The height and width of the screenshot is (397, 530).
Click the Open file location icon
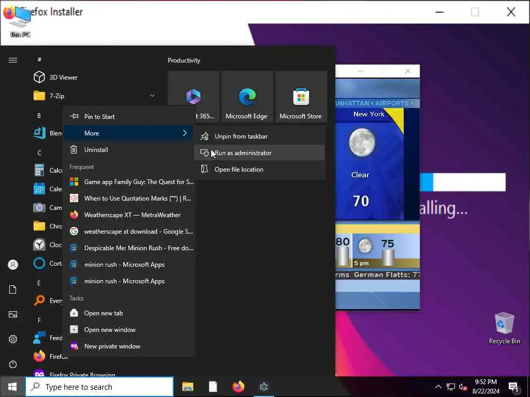pos(204,170)
